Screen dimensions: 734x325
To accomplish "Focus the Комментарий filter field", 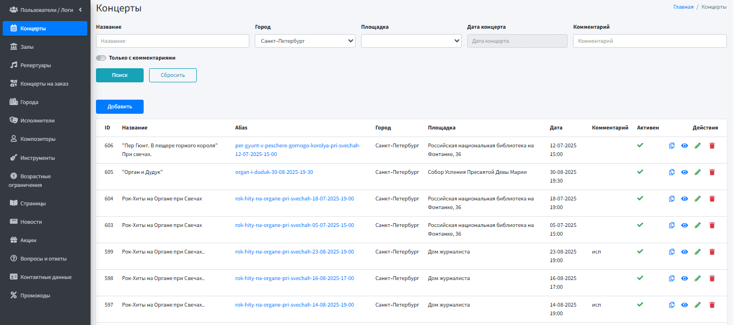I will (x=649, y=41).
